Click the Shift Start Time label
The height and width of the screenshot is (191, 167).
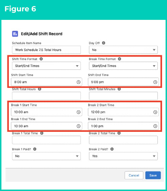22,75
